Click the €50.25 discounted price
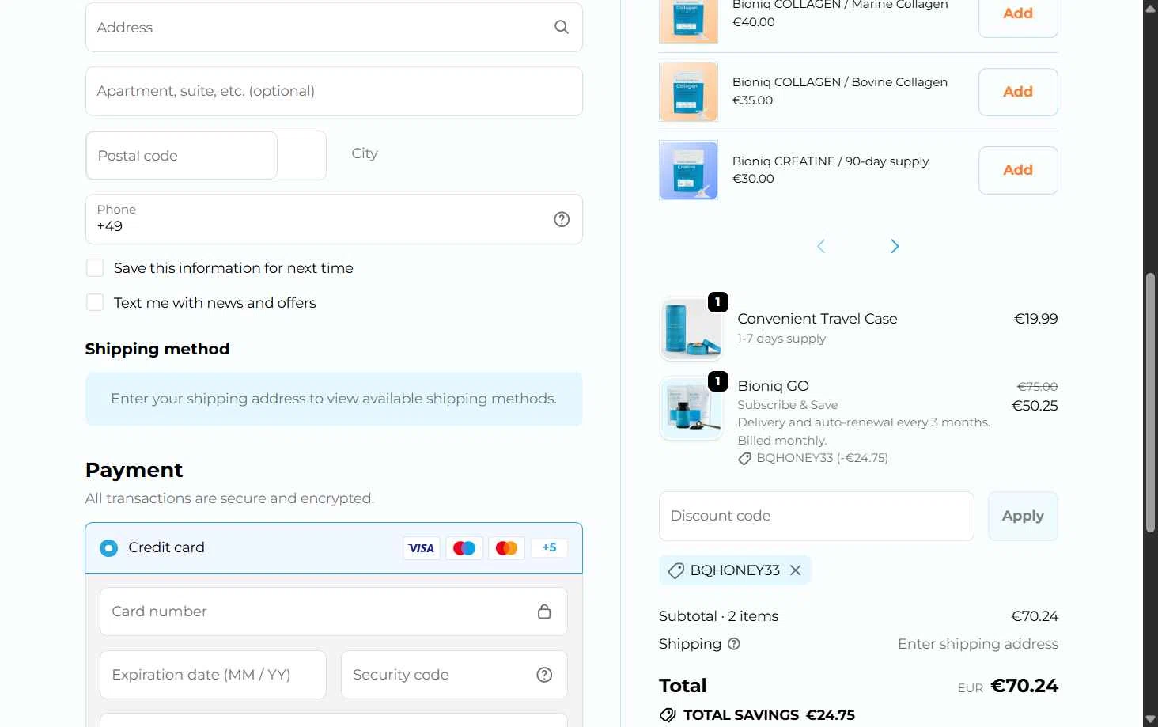The width and height of the screenshot is (1158, 727). point(1035,406)
